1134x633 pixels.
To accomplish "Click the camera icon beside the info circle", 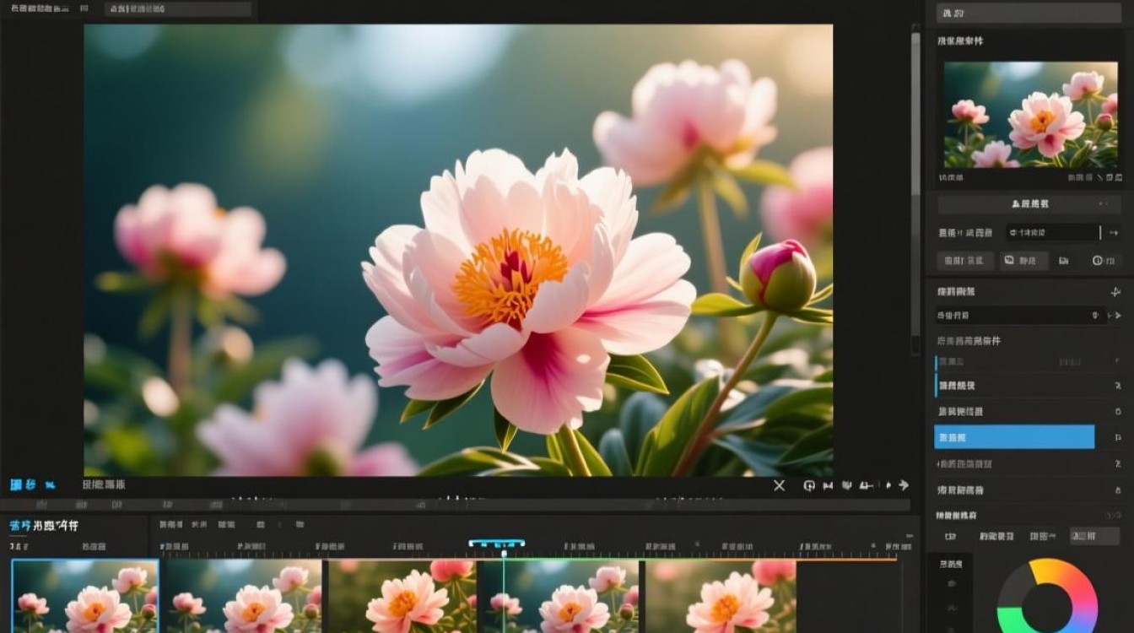I will pyautogui.click(x=1064, y=261).
